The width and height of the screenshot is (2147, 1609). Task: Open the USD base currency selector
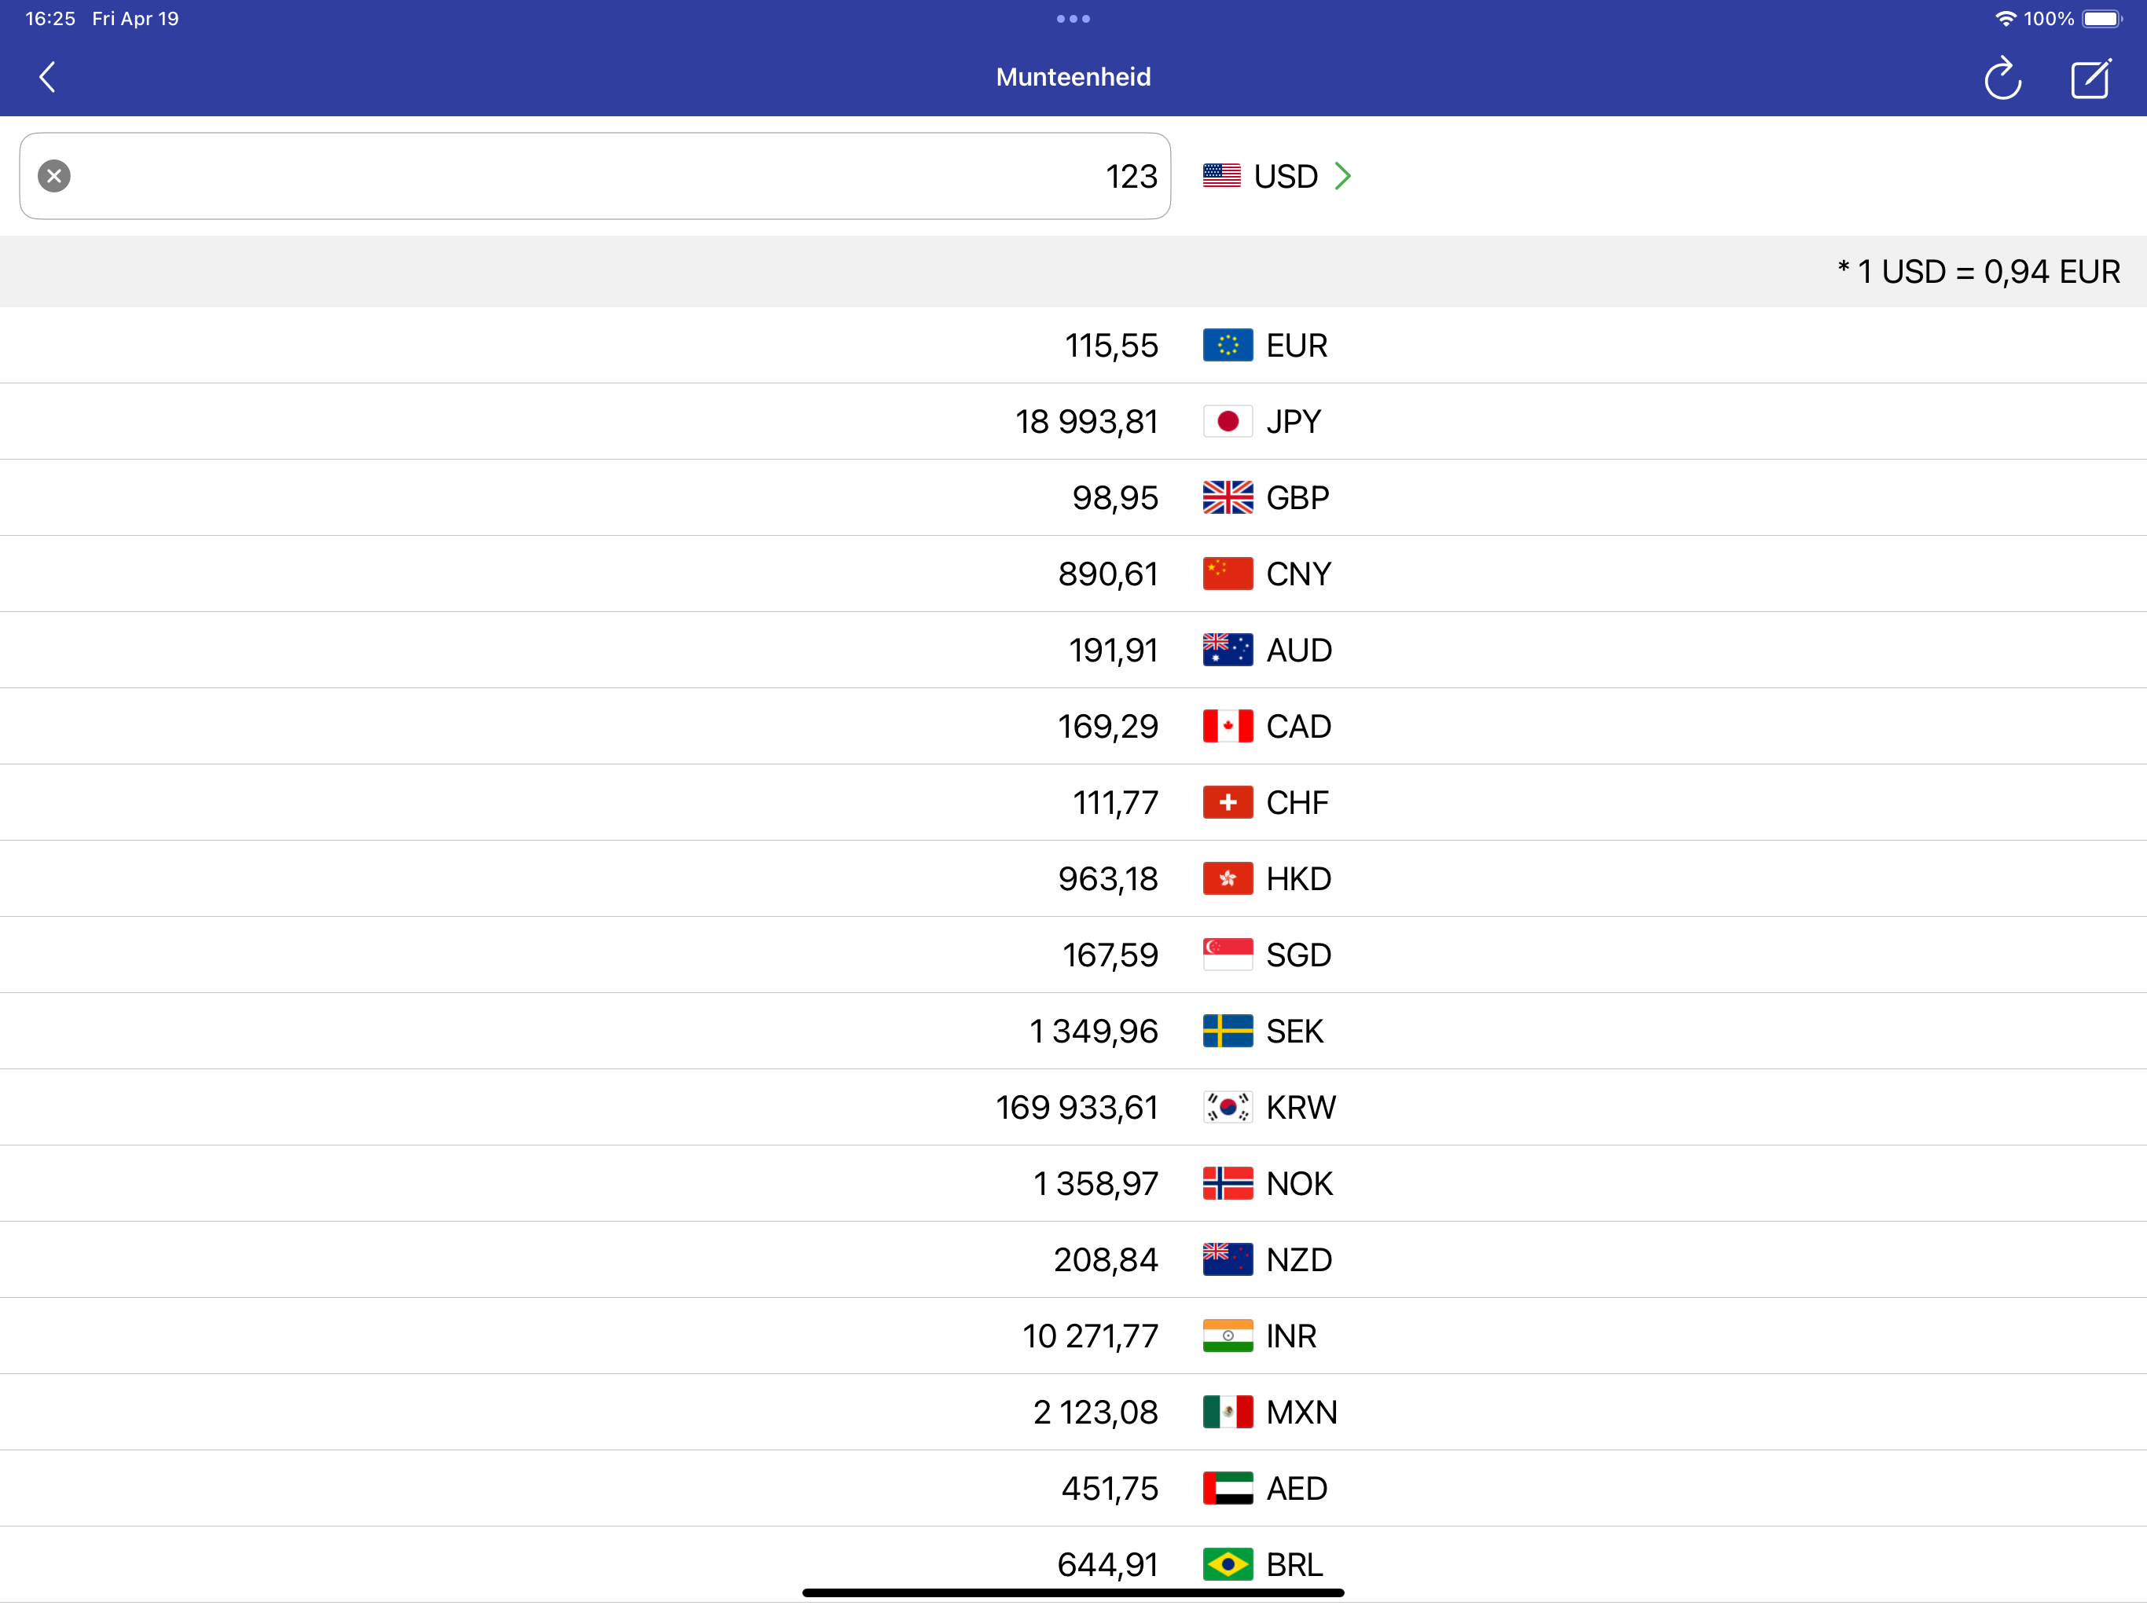pyautogui.click(x=1283, y=176)
